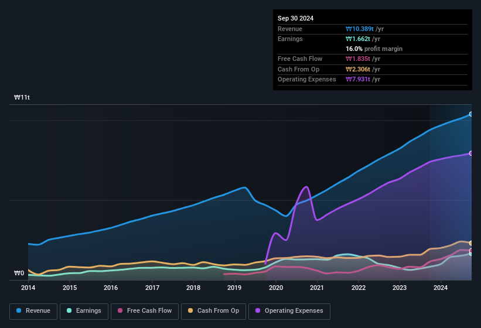The image size is (481, 328).
Task: Click the Operating Expenses spike peak
Action: 306,187
